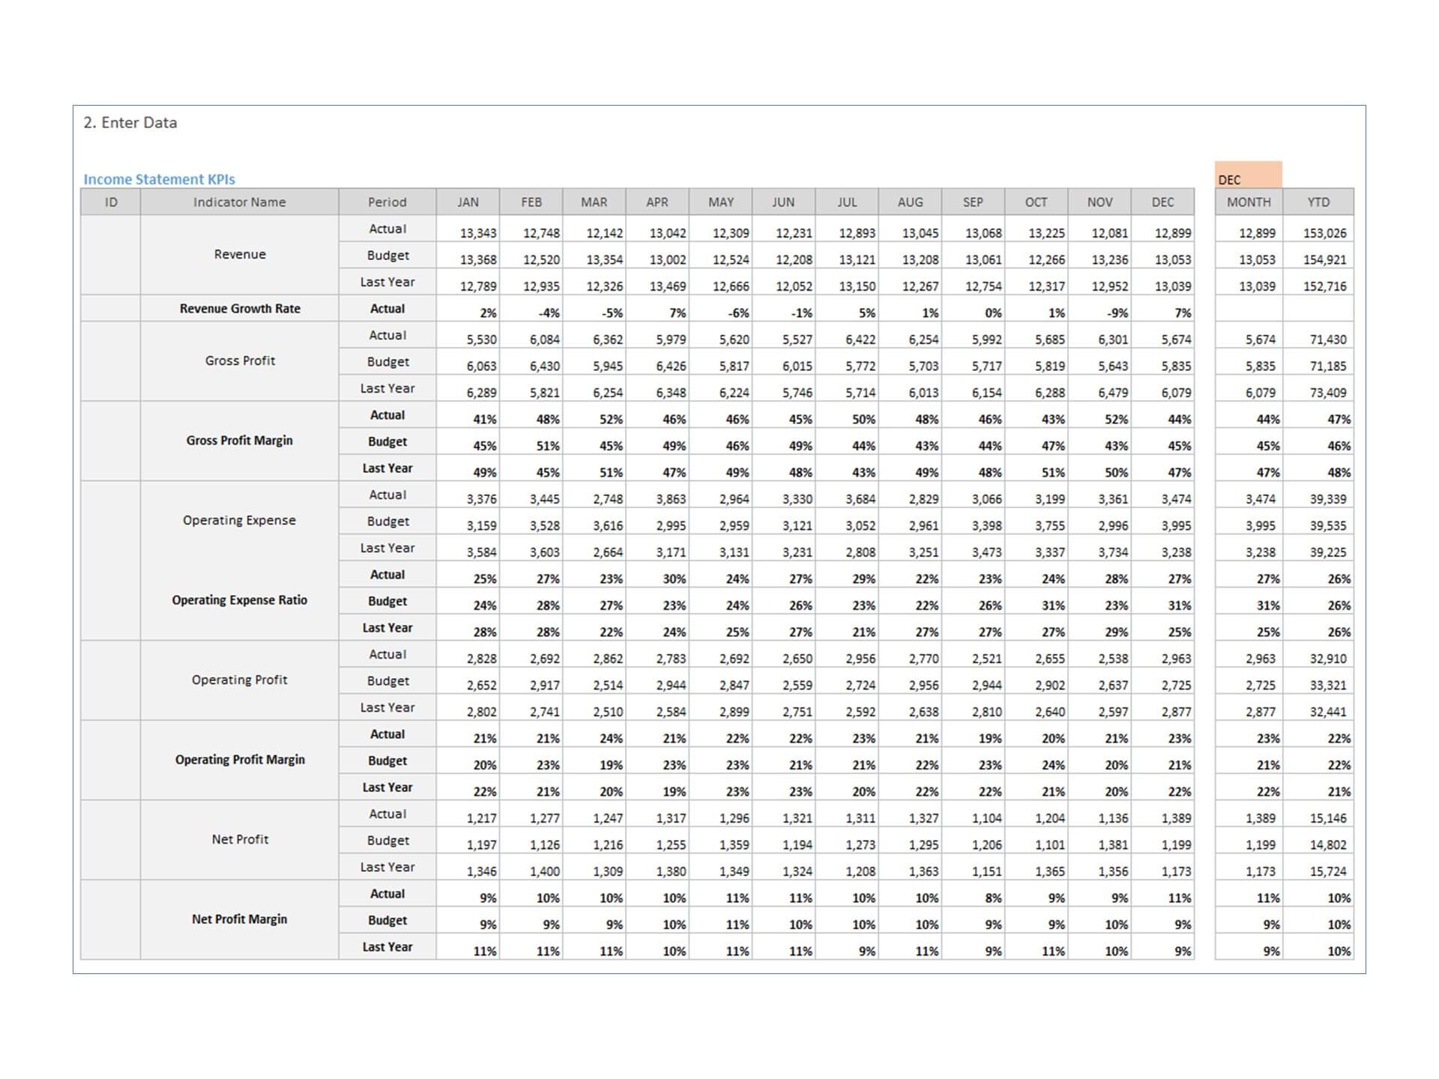Click the Net Profit Margin indicator cell

point(239,919)
